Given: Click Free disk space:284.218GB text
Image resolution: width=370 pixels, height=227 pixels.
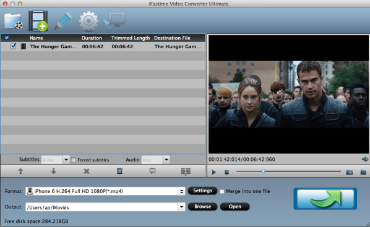Looking at the screenshot, I should coord(37,221).
